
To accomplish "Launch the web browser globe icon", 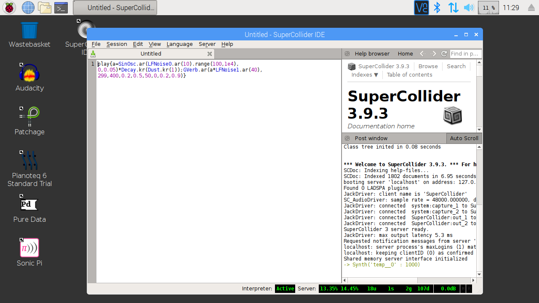I will [x=28, y=8].
